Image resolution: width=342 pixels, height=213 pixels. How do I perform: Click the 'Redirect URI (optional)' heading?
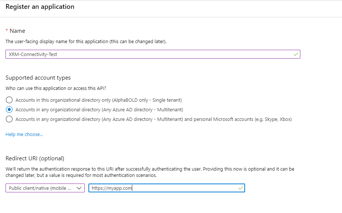[x=35, y=158]
